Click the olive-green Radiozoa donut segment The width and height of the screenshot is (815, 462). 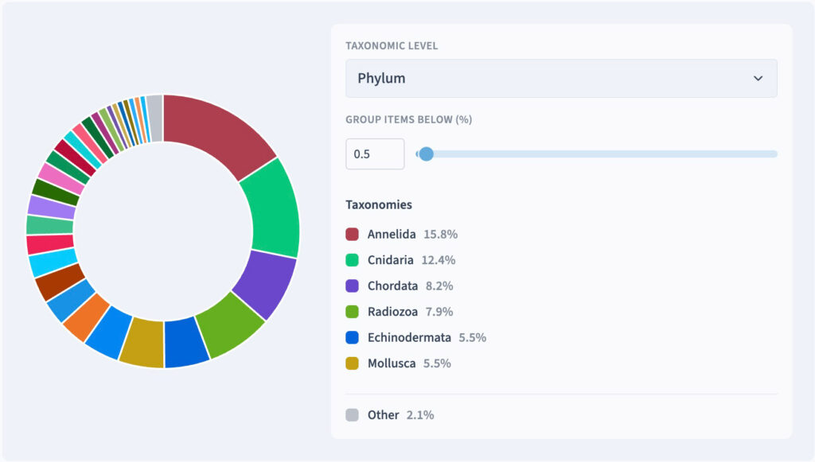pos(230,325)
